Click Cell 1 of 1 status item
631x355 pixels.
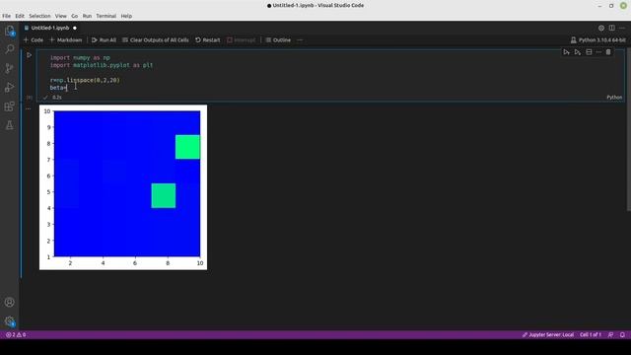tap(591, 334)
